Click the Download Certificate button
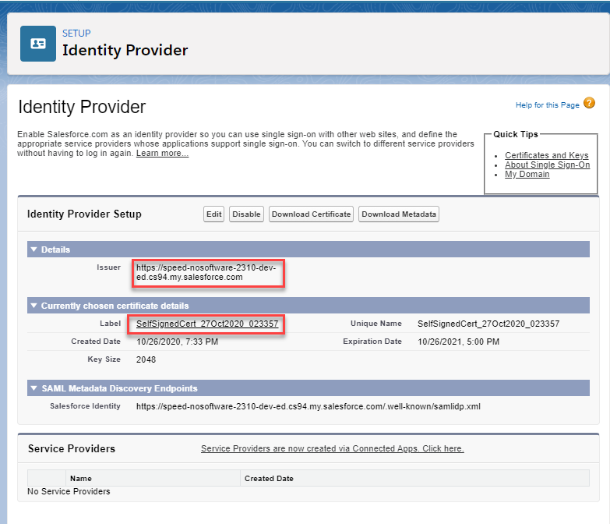Image resolution: width=610 pixels, height=524 pixels. 311,214
